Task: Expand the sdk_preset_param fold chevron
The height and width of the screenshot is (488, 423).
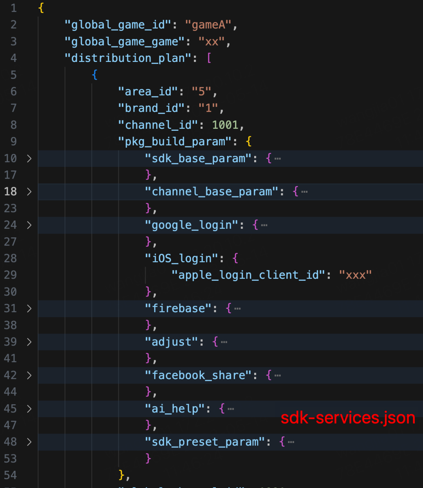Action: click(x=29, y=442)
